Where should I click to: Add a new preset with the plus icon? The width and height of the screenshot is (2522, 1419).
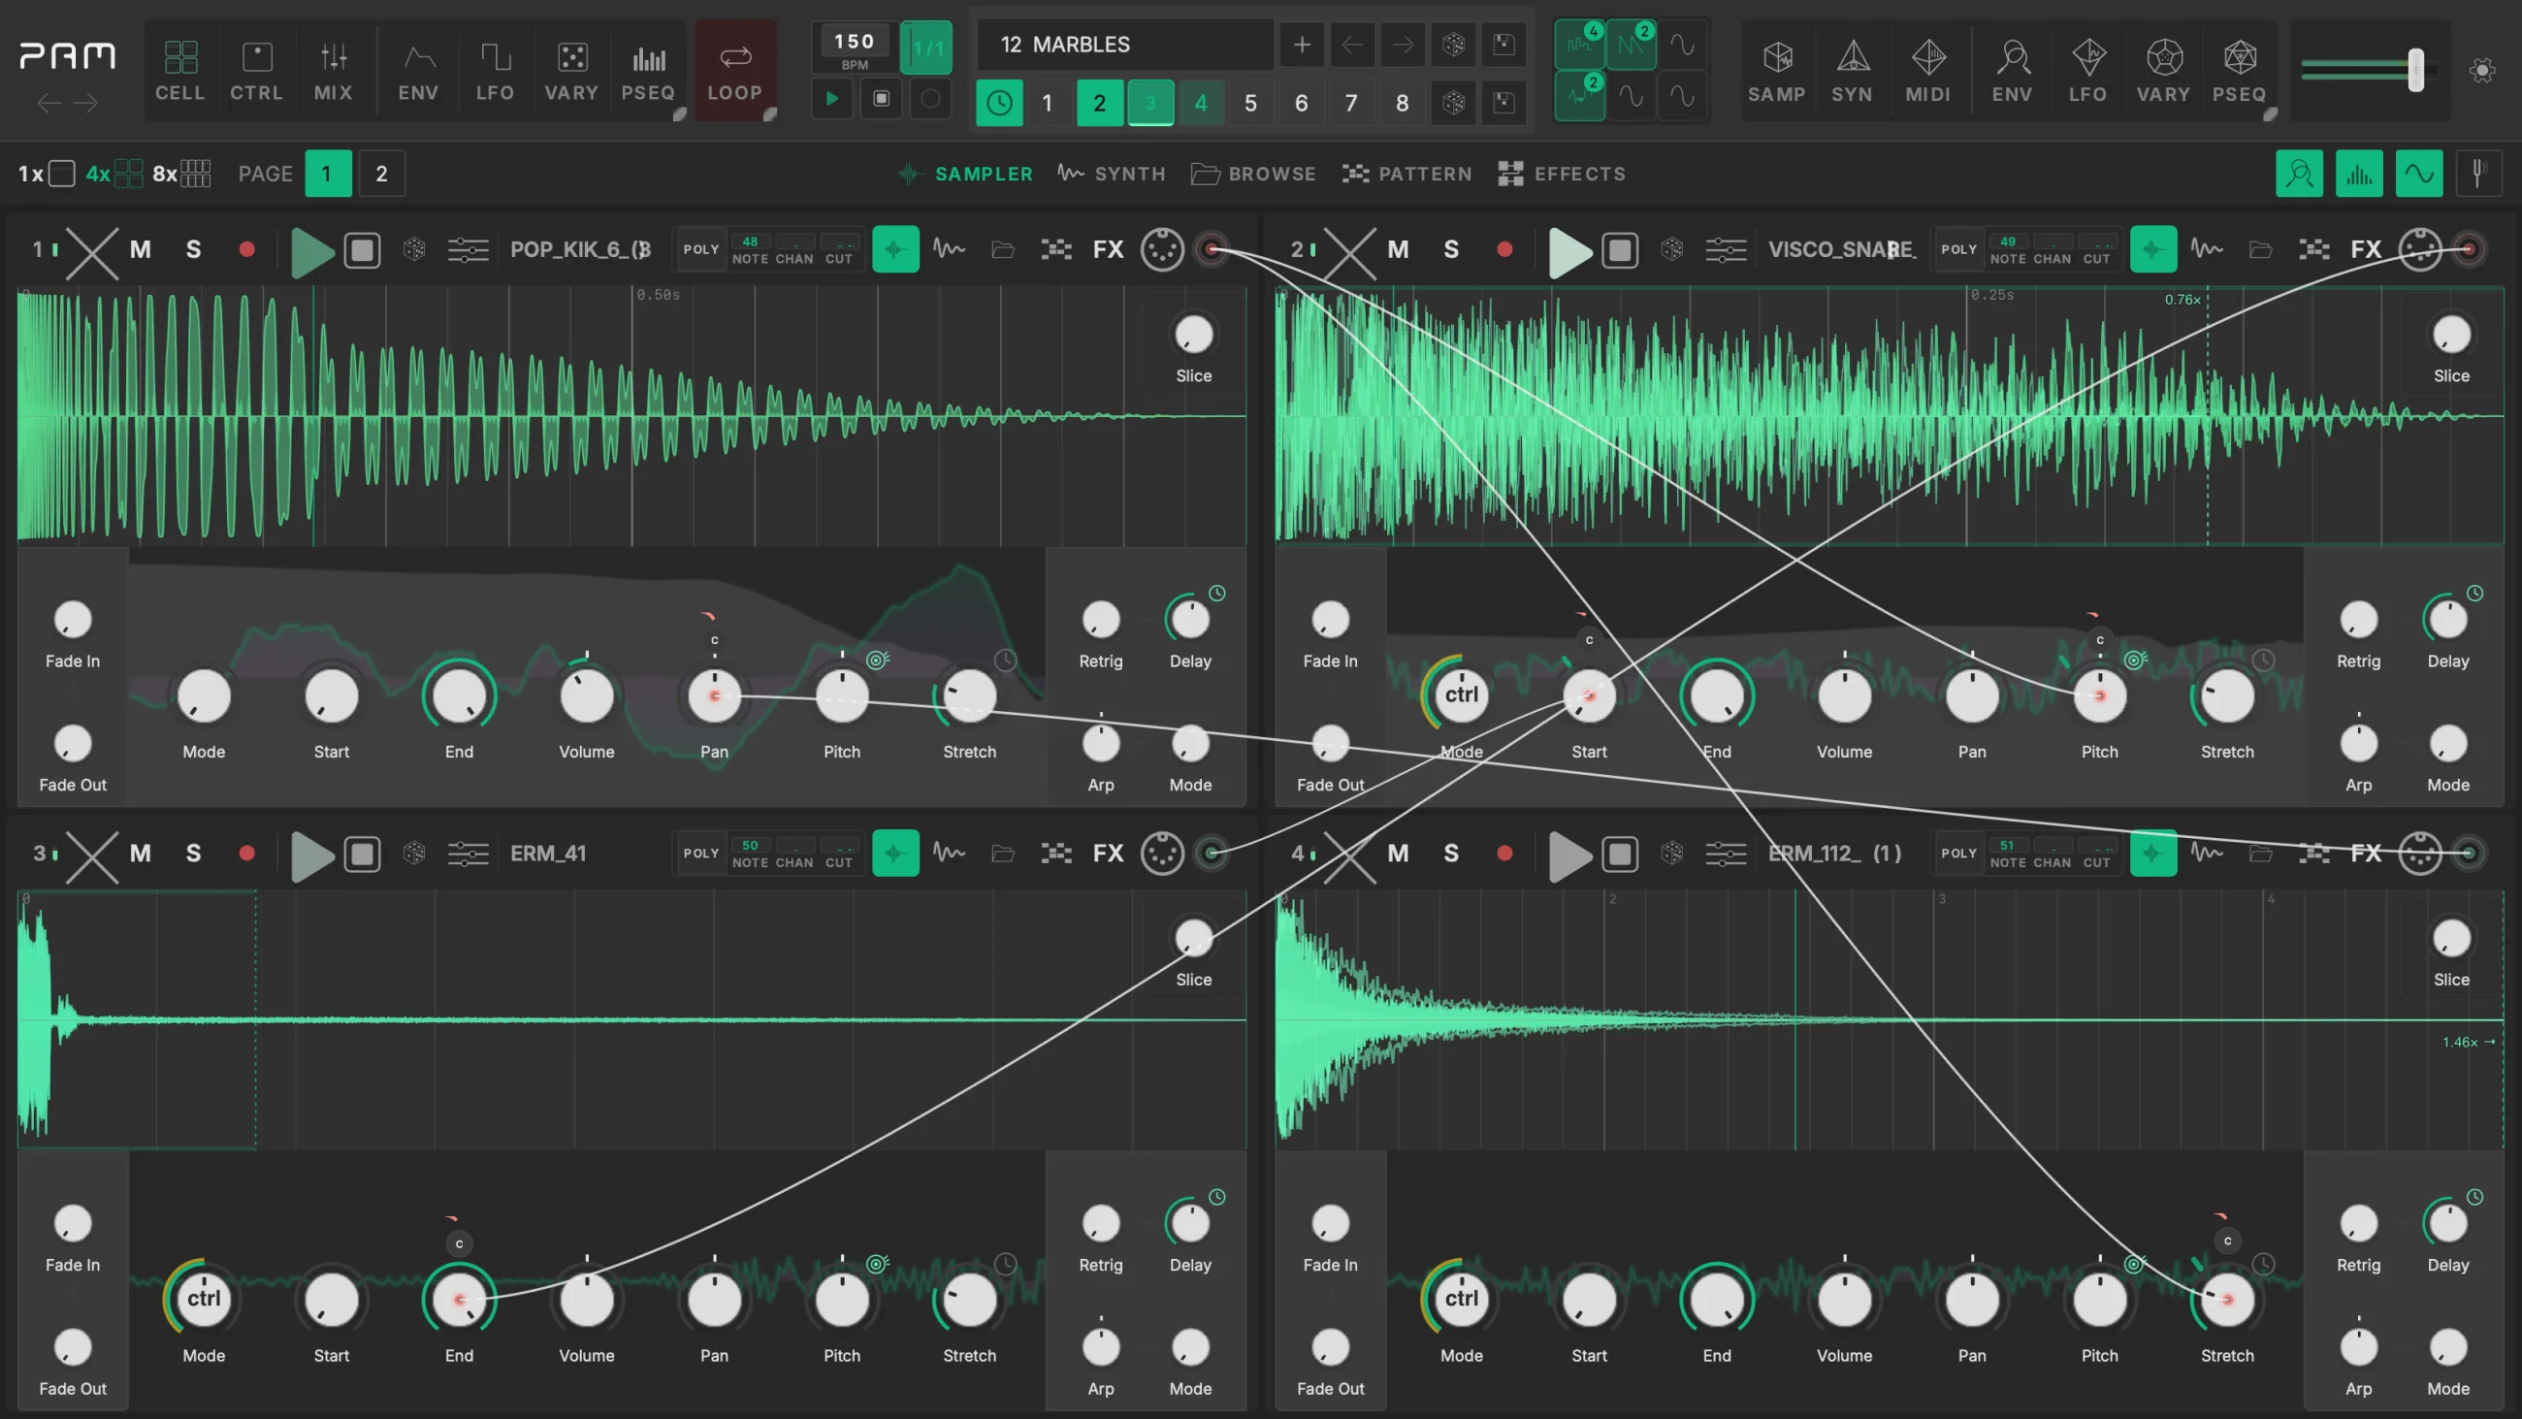(x=1302, y=45)
